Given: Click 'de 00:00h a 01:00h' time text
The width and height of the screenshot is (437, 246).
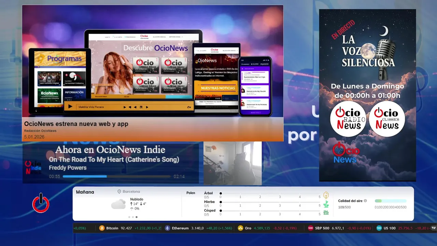Looking at the screenshot, I should pyautogui.click(x=367, y=96).
